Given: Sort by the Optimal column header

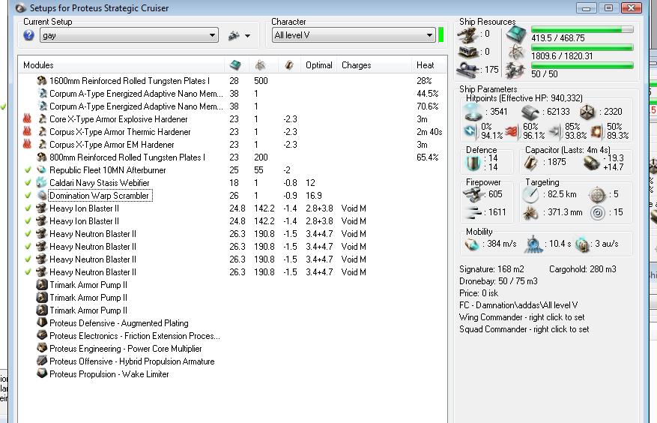Looking at the screenshot, I should 319,65.
